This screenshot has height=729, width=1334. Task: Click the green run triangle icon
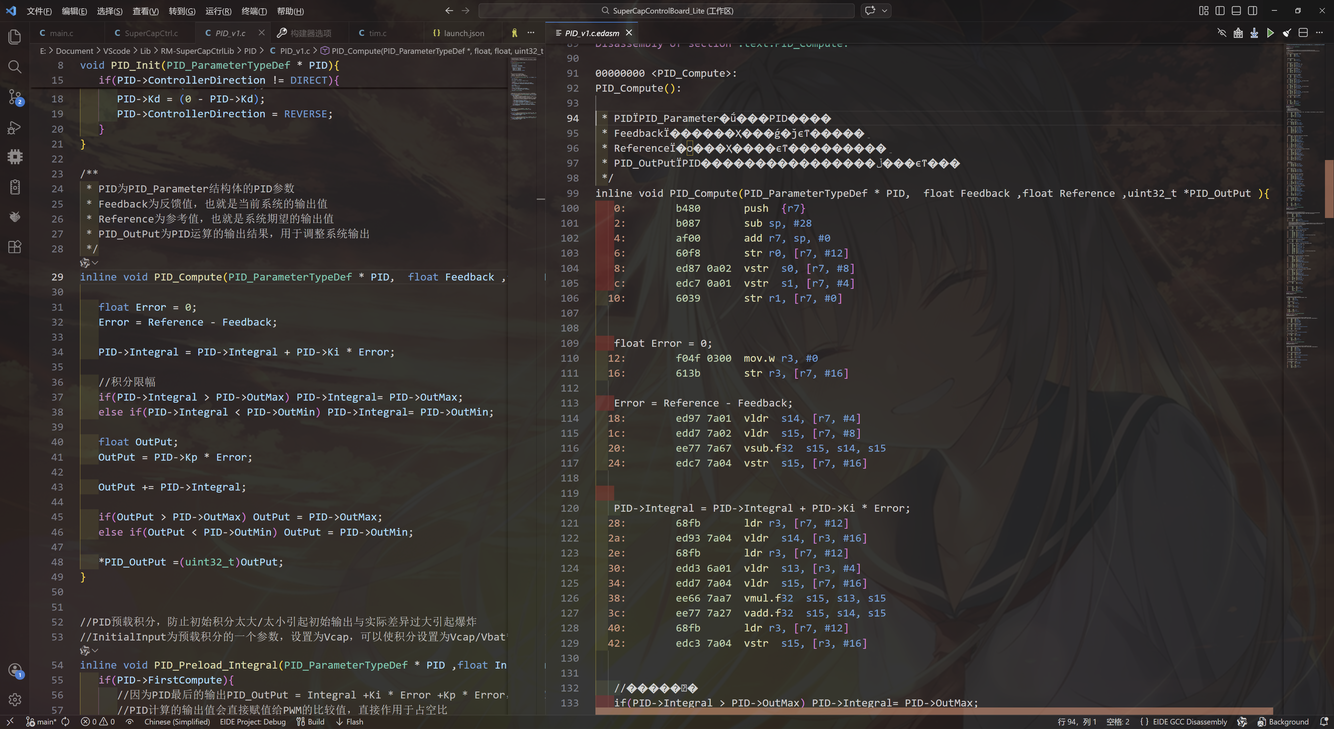[1270, 33]
